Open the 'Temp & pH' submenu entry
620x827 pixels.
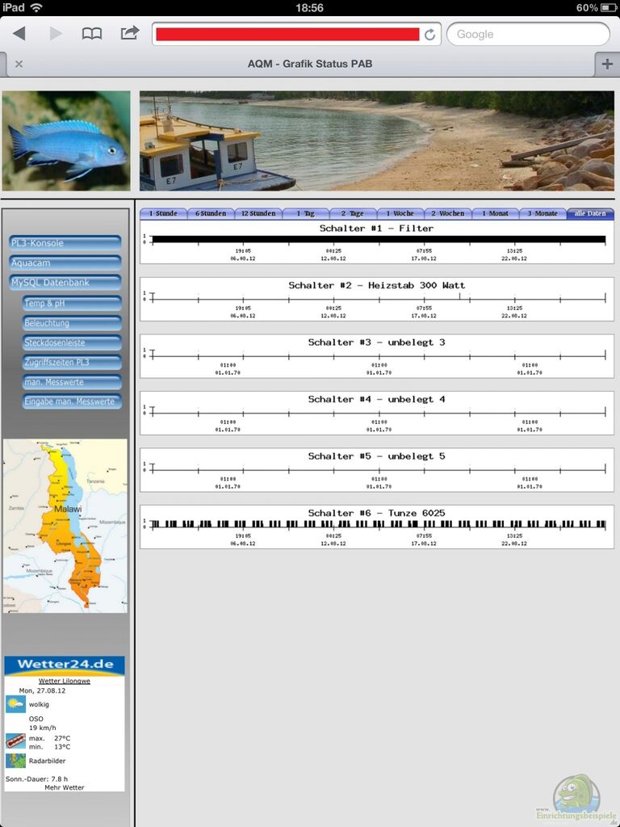(72, 304)
